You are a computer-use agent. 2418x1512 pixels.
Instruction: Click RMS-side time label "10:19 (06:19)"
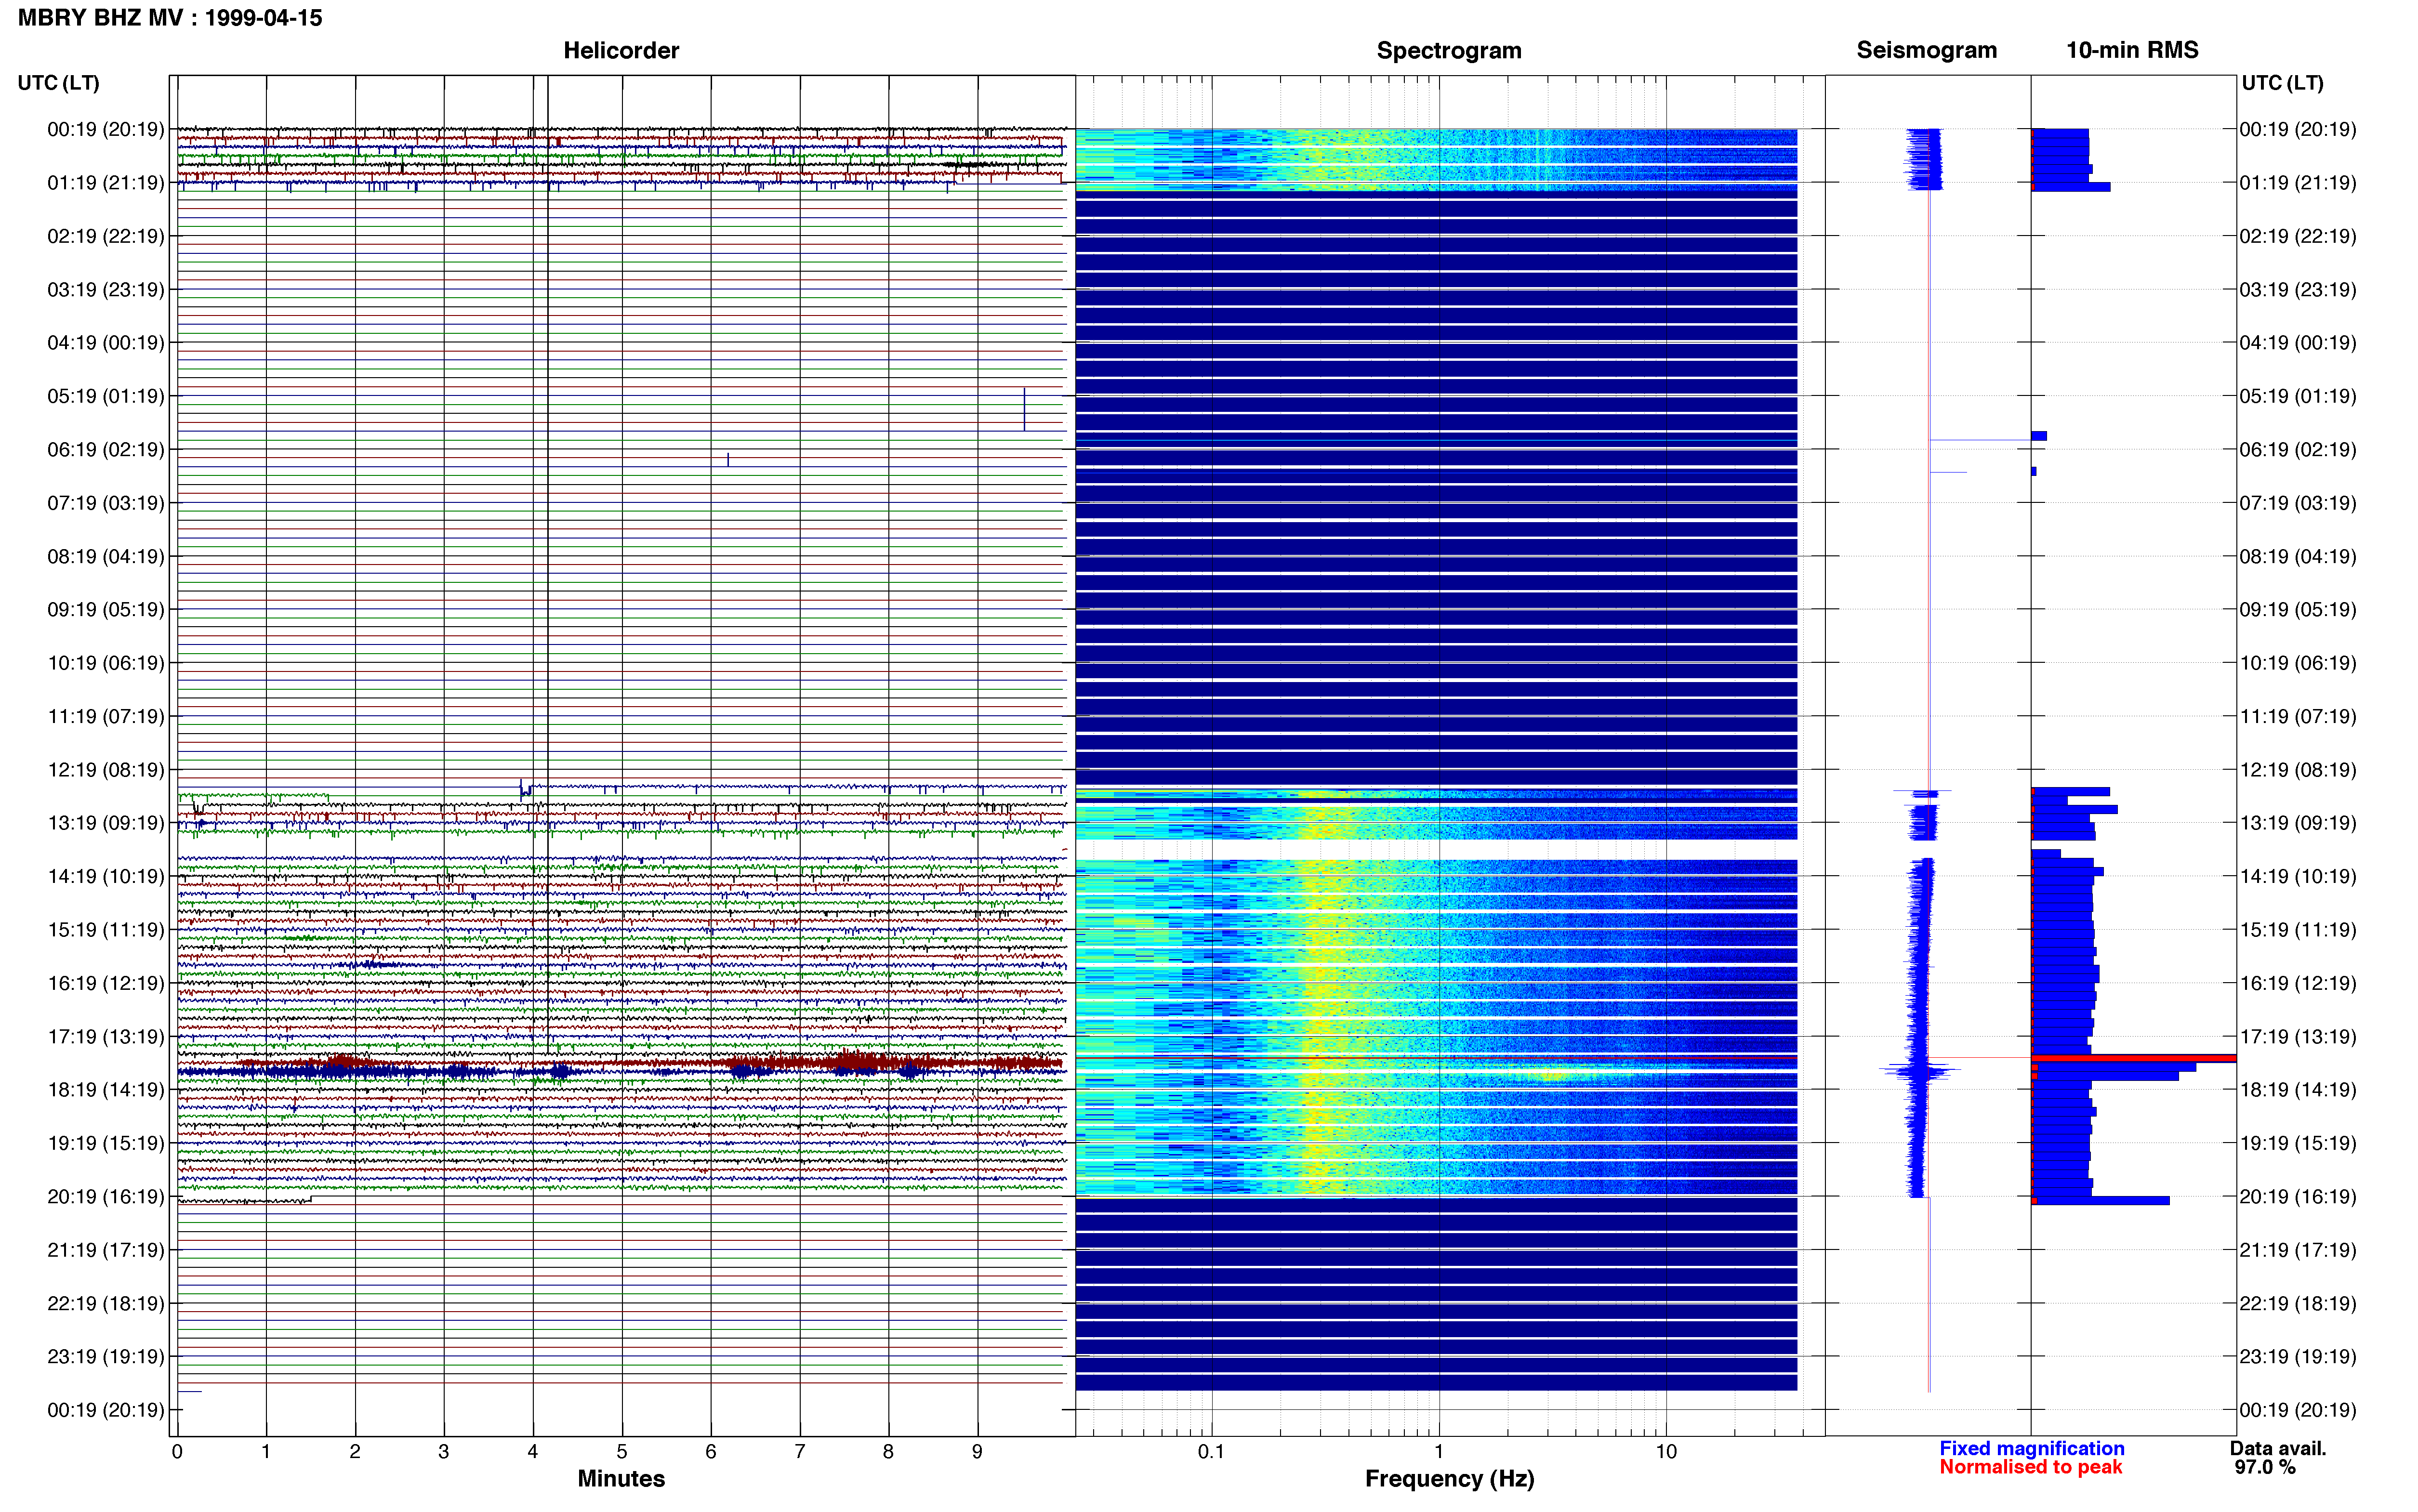click(x=2298, y=663)
